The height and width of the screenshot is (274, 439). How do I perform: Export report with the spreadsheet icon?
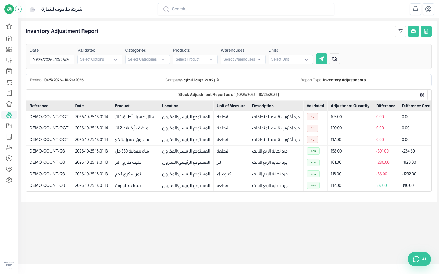[426, 31]
